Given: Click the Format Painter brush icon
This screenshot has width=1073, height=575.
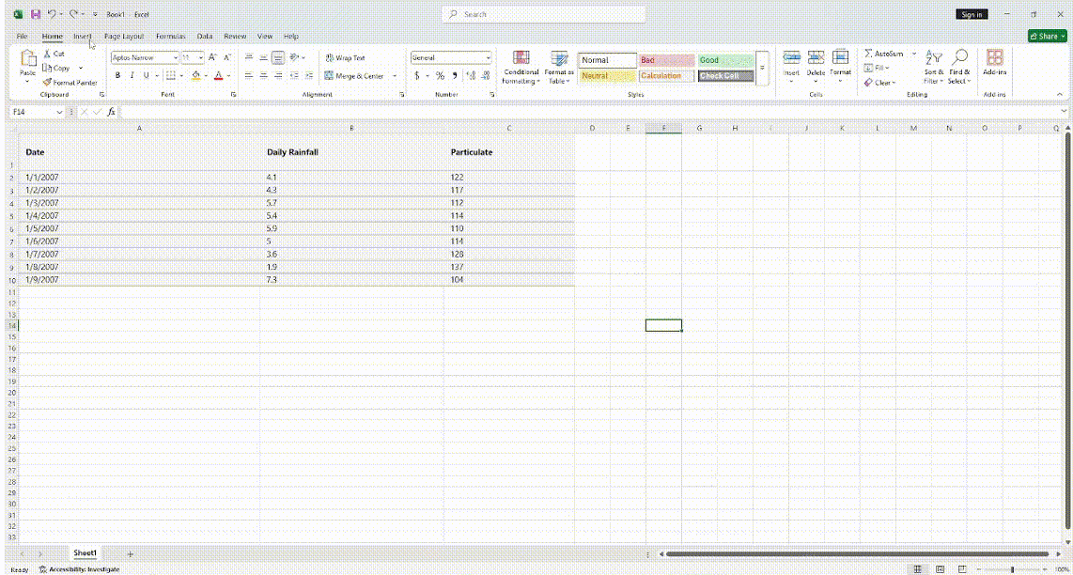Looking at the screenshot, I should (48, 83).
